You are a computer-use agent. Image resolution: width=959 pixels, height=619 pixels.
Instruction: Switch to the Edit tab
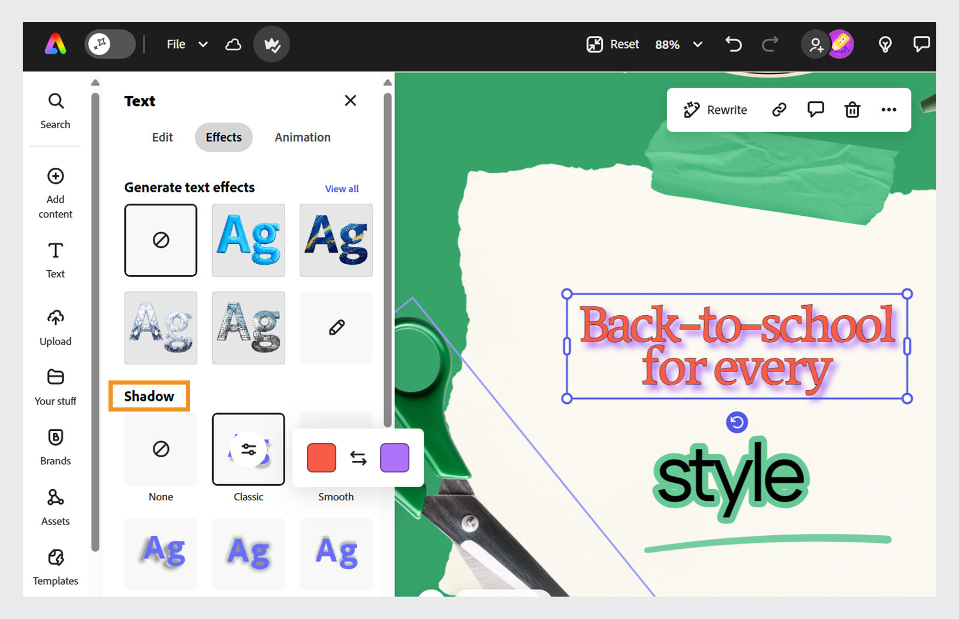click(x=162, y=137)
